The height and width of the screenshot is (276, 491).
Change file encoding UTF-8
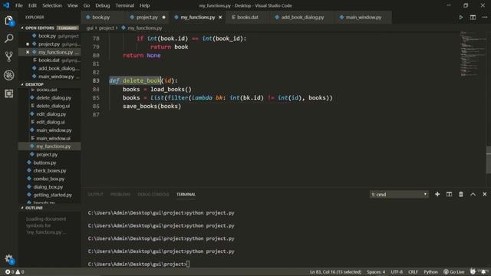pyautogui.click(x=397, y=272)
